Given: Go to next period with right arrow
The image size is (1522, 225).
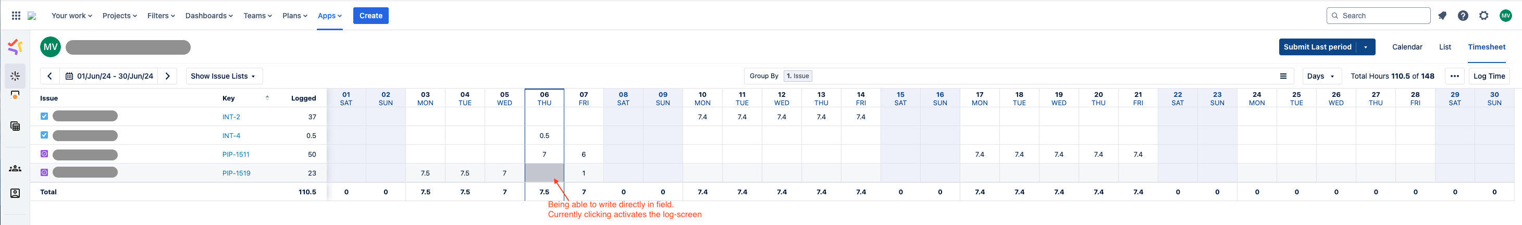Looking at the screenshot, I should (168, 76).
